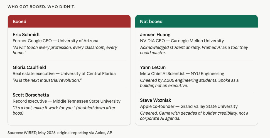Click the "AI will touch every profession" quote

click(65, 50)
